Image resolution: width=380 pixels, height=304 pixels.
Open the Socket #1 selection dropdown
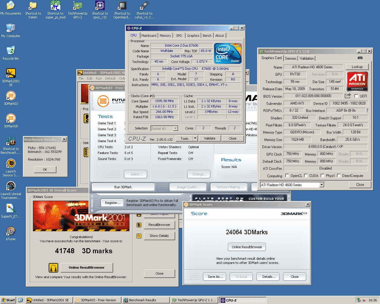tap(175, 129)
